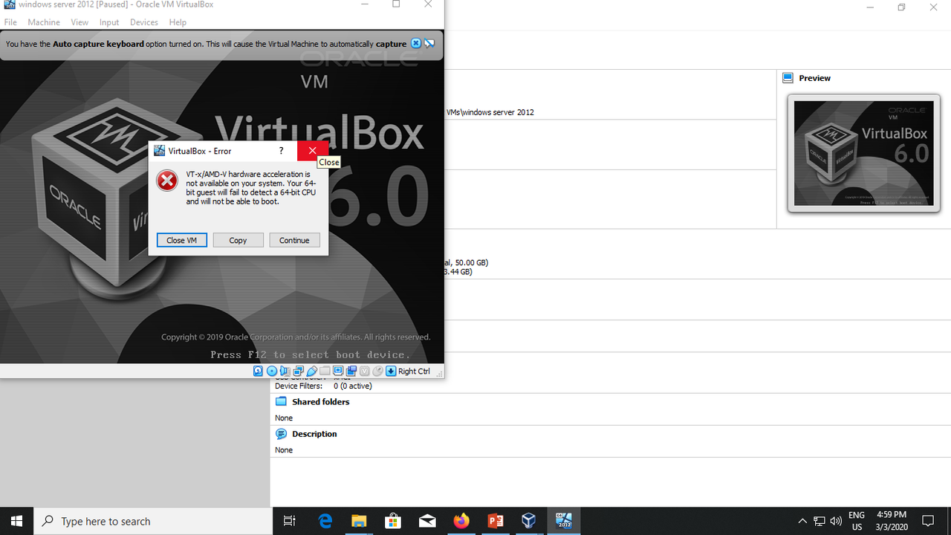The height and width of the screenshot is (535, 951).
Task: Click the Description section icon
Action: (x=281, y=434)
